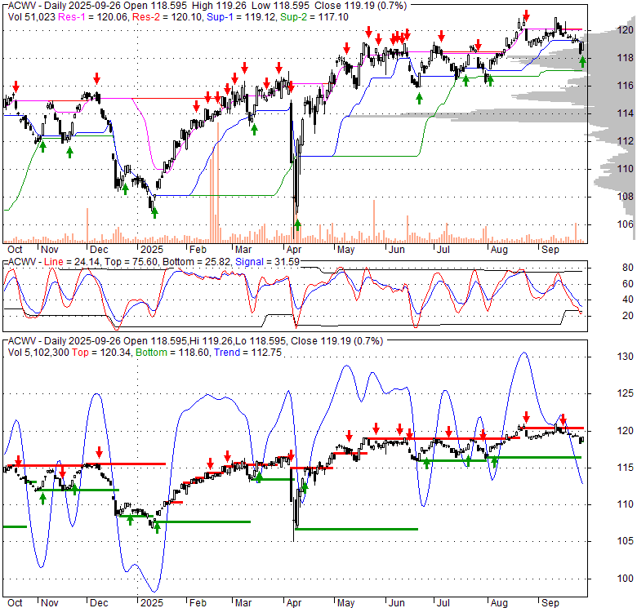Click the Apr label on top chart date axis
This screenshot has height=608, width=637.
[x=294, y=250]
